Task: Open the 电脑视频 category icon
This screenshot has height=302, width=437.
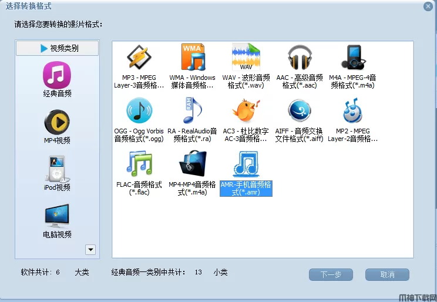Action: [57, 216]
